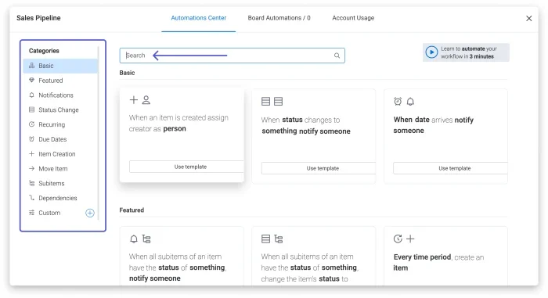The width and height of the screenshot is (548, 298).
Task: Click list icon on change item's status card
Action: coord(265,239)
